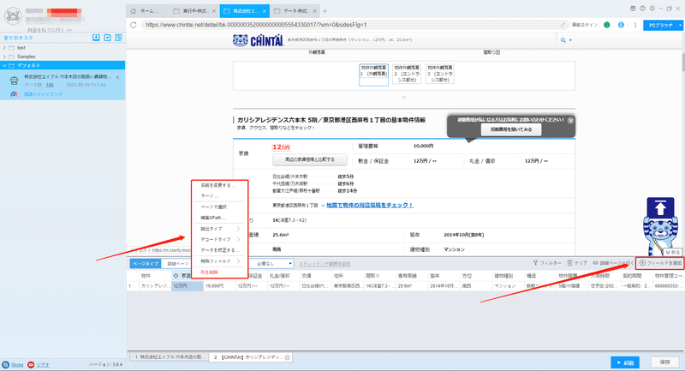The image size is (685, 371).
Task: Click the 周辺の家賃相場と比較する button
Action: 310,160
